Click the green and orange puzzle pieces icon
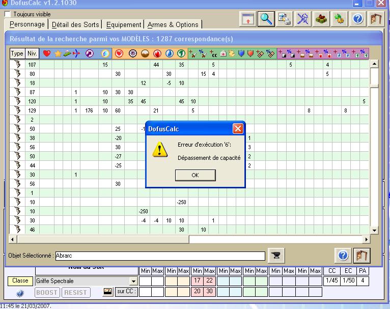The width and height of the screenshot is (390, 309). coord(339,19)
